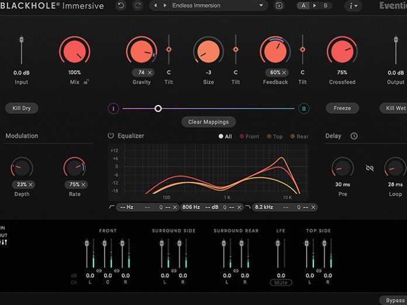Click the morph slider handle
The image size is (407, 305).
[158, 109]
